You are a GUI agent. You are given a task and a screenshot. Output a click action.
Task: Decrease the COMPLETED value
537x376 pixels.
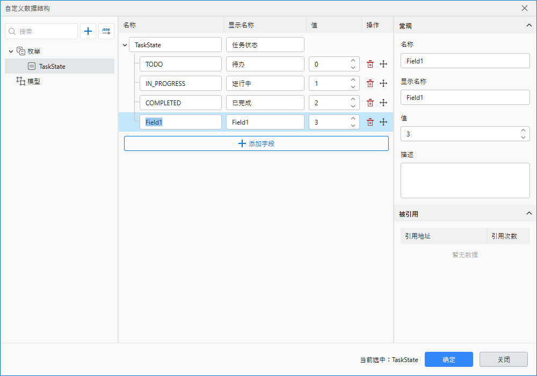pos(353,106)
